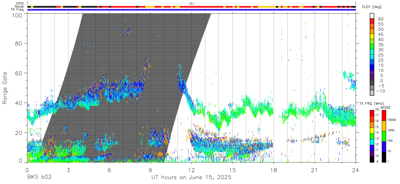Image resolution: width=400 pixels, height=184 pixels.
Task: Click the TX Freq row label
Action: 17,10
